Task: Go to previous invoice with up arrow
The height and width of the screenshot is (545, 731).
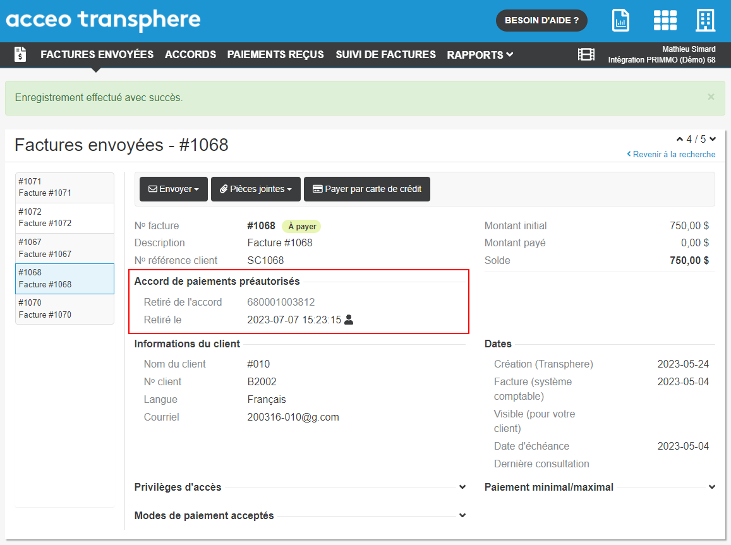Action: click(x=680, y=140)
